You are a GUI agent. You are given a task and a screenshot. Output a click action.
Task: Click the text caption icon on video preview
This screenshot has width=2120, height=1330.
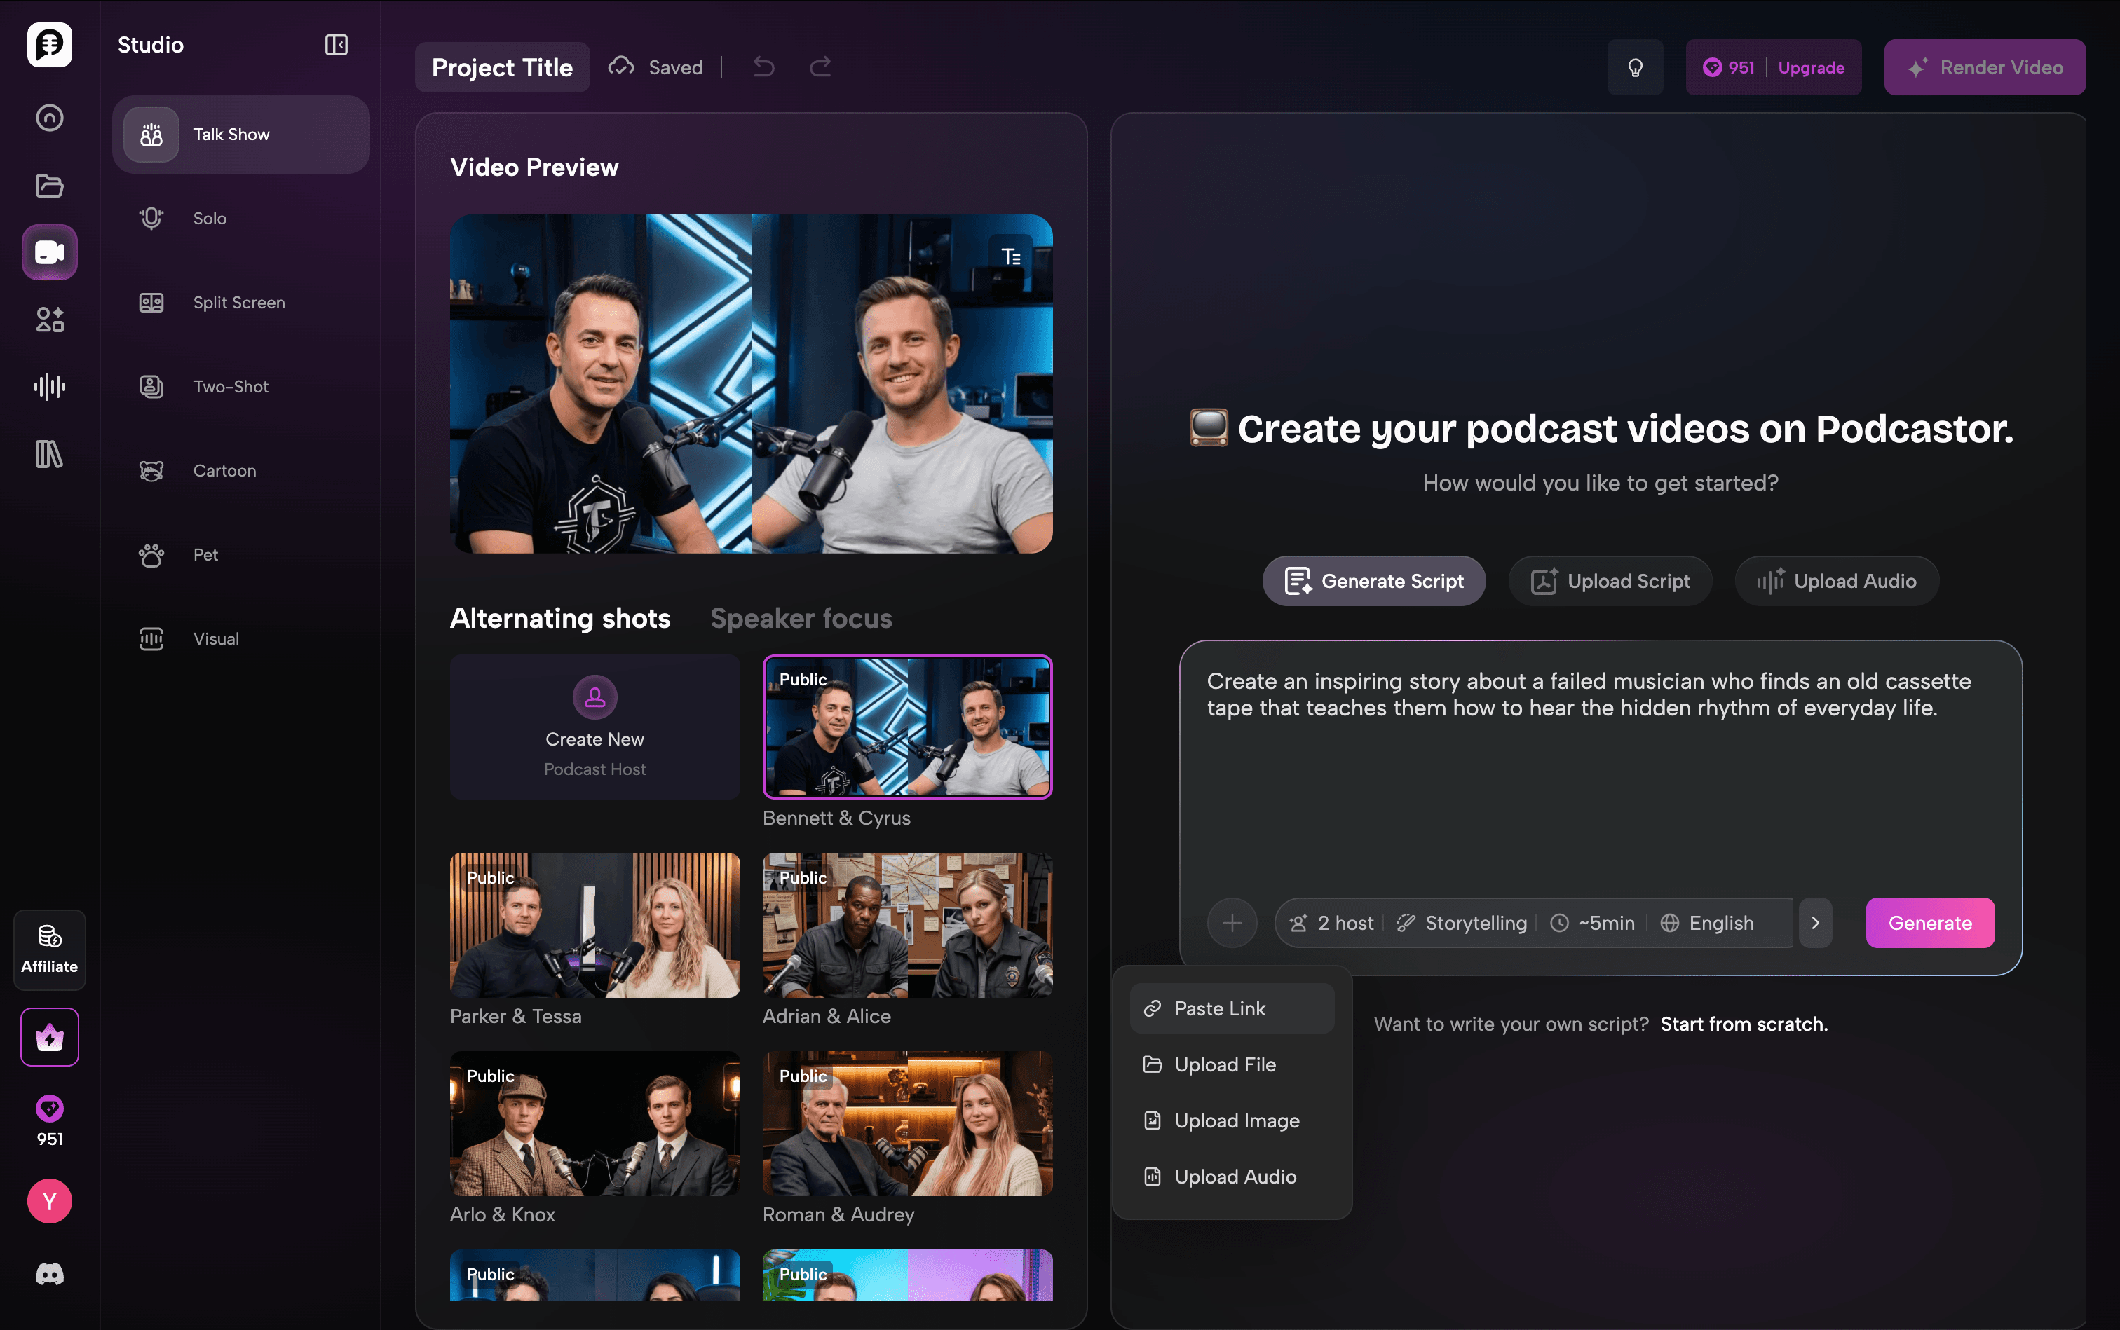pyautogui.click(x=1011, y=257)
